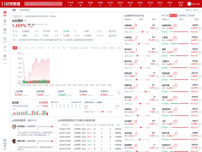Add 山石网科 to watchlist via plus icon
202x152 pixels.
coord(26,21)
